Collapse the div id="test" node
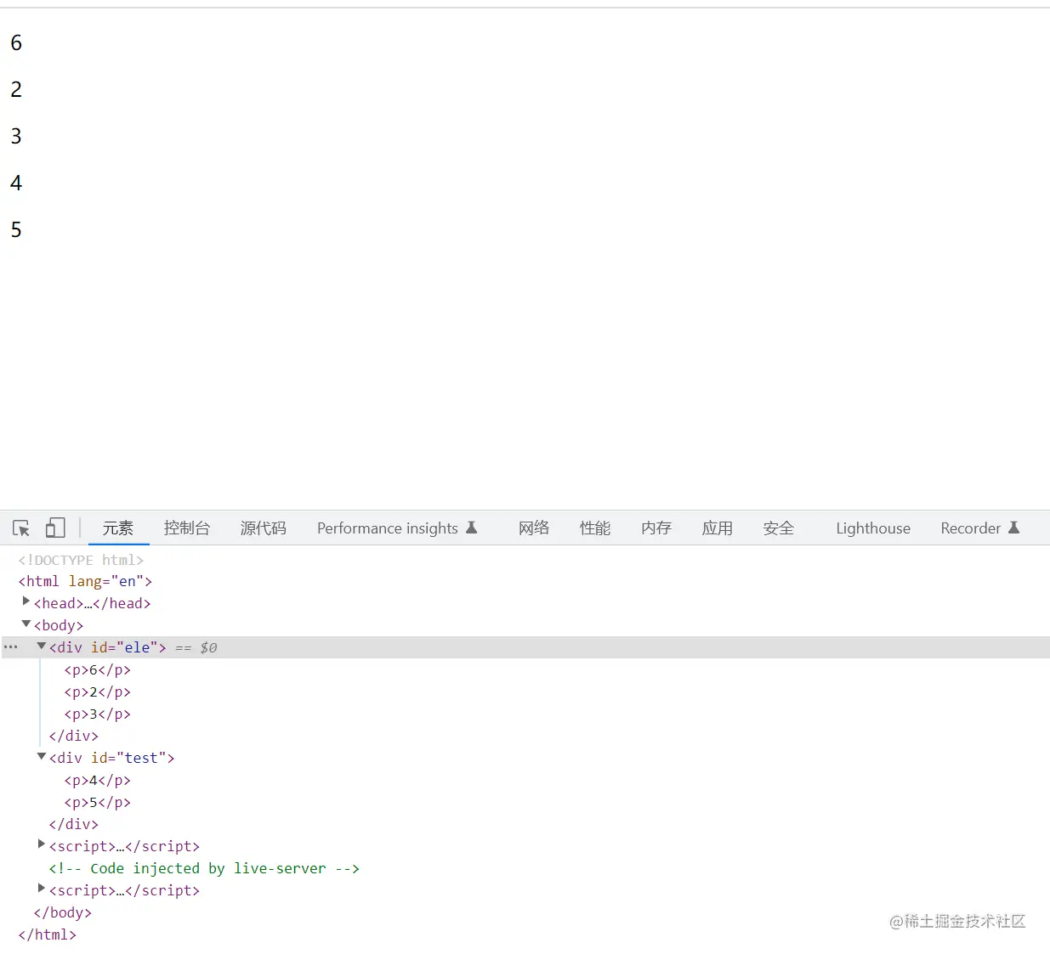 [x=42, y=757]
